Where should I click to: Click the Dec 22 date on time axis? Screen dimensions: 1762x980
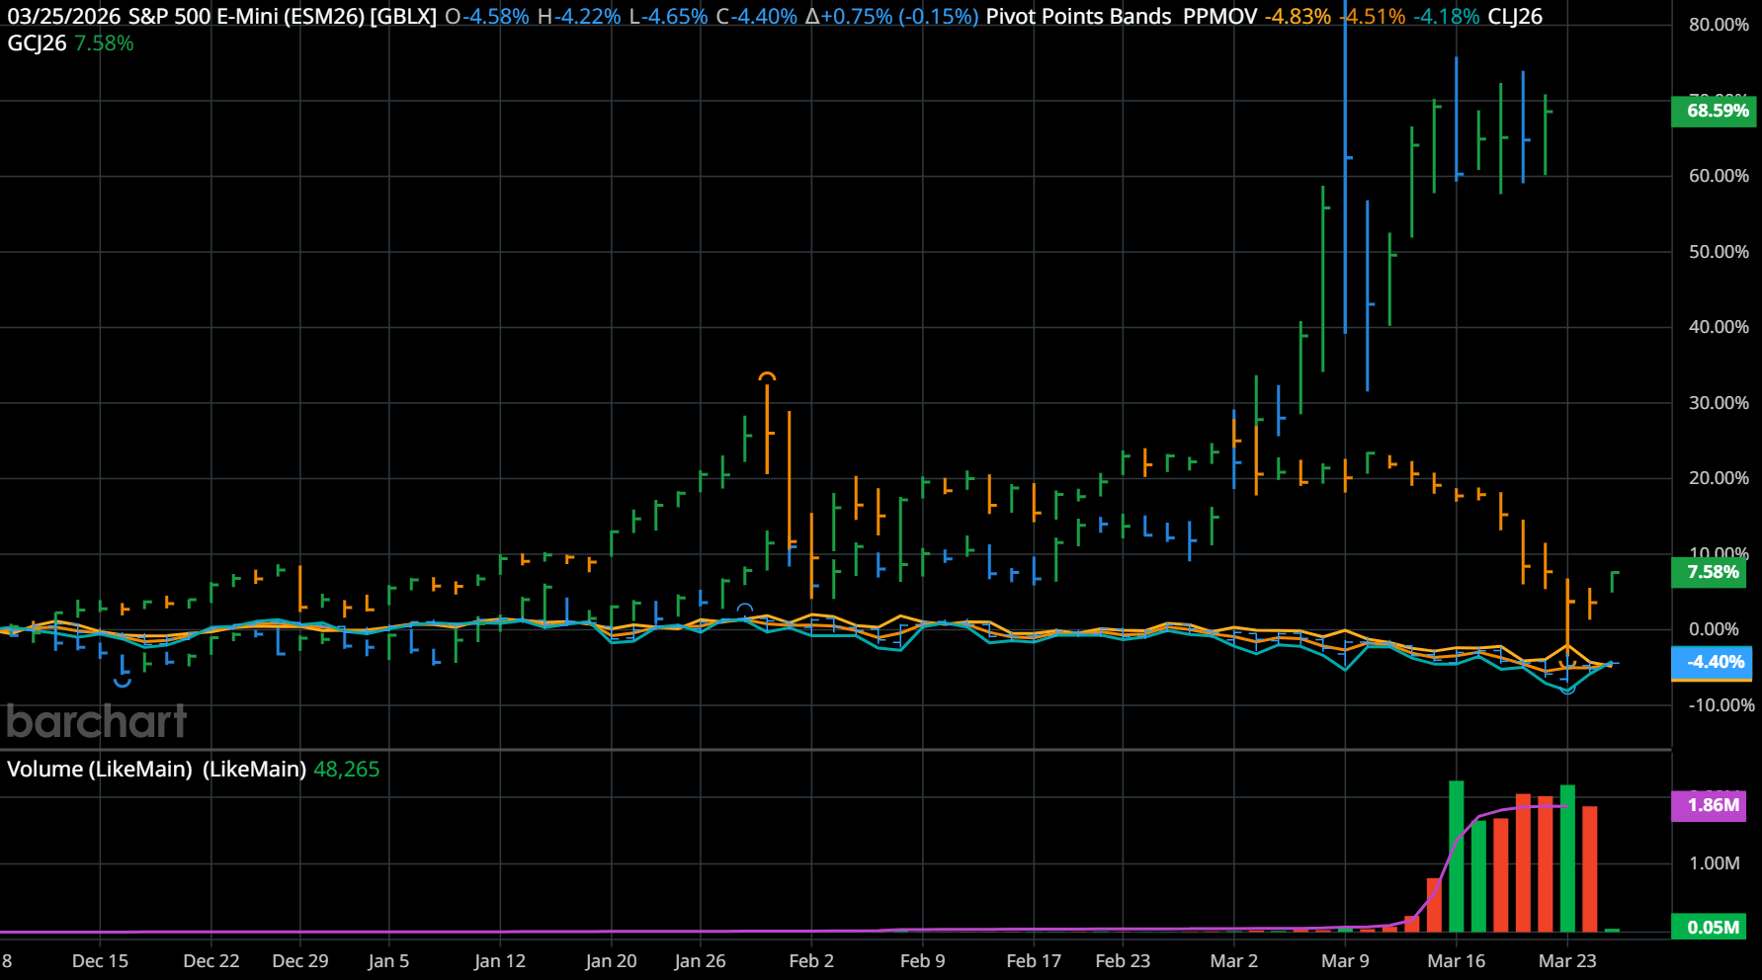click(211, 961)
